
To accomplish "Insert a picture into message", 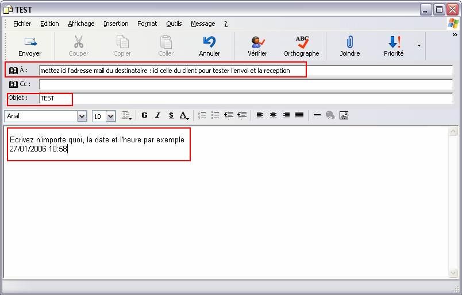I will point(344,115).
